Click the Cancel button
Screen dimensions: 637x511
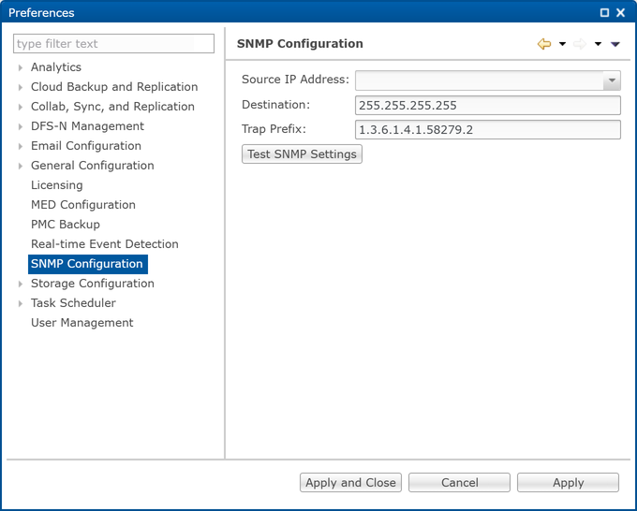point(459,483)
